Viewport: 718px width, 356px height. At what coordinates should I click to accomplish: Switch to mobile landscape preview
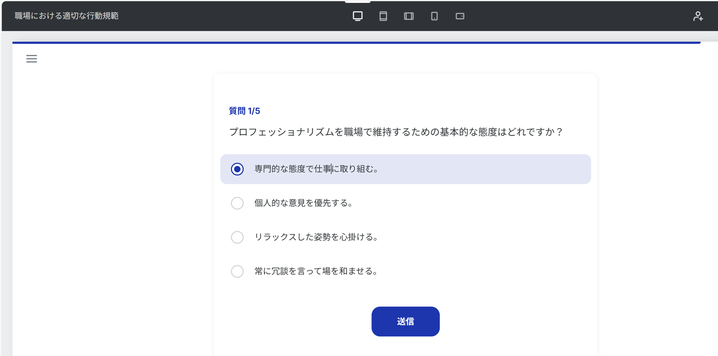[460, 16]
